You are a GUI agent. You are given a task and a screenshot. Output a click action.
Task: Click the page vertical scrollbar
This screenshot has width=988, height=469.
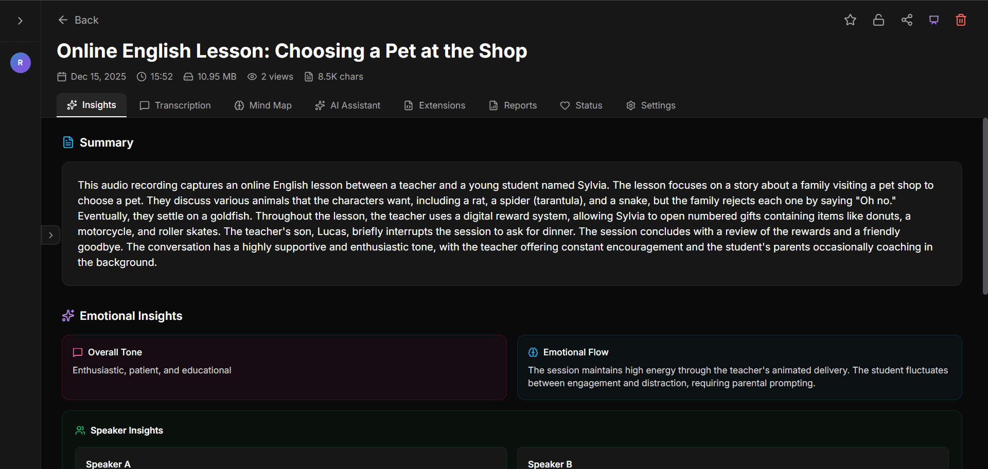[985, 206]
